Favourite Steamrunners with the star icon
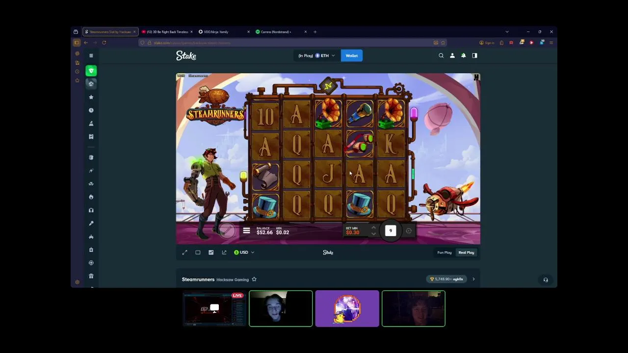Image resolution: width=628 pixels, height=353 pixels. pyautogui.click(x=254, y=279)
